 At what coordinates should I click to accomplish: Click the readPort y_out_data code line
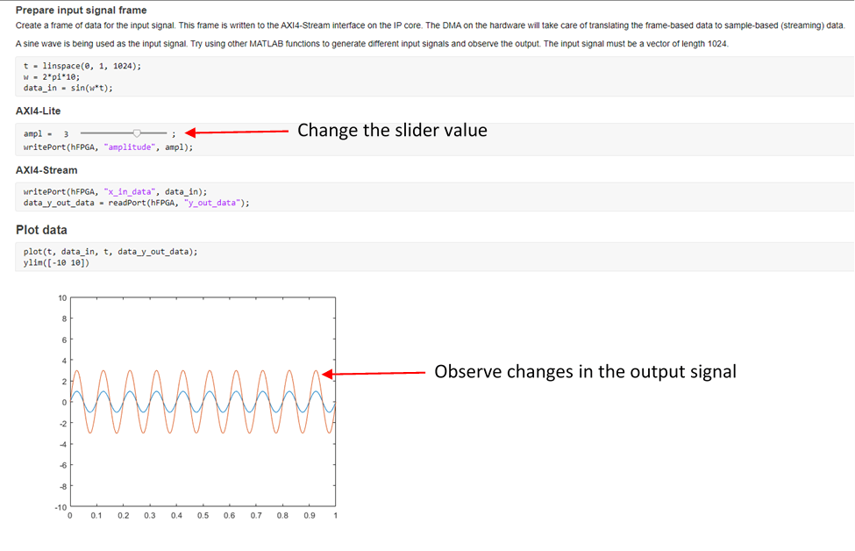point(136,203)
